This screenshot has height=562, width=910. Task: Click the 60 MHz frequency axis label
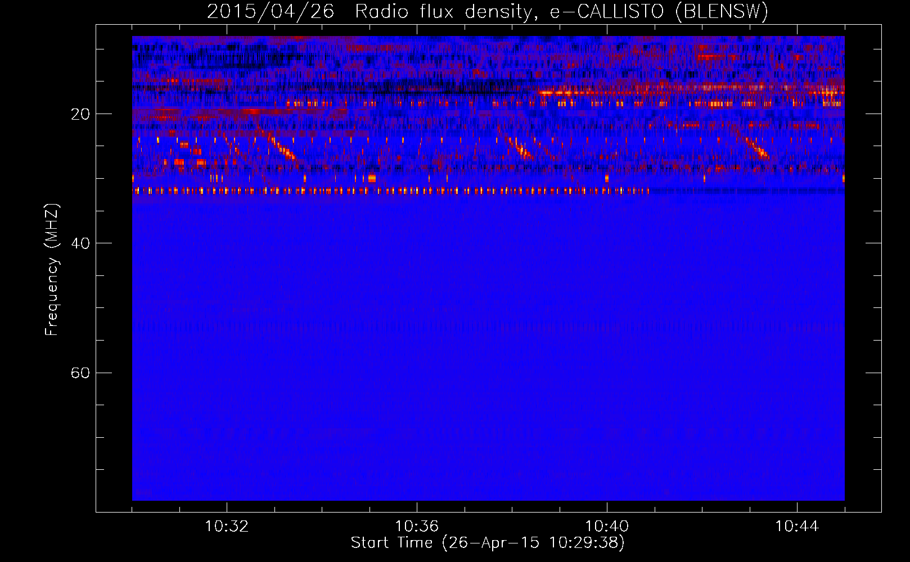click(80, 373)
